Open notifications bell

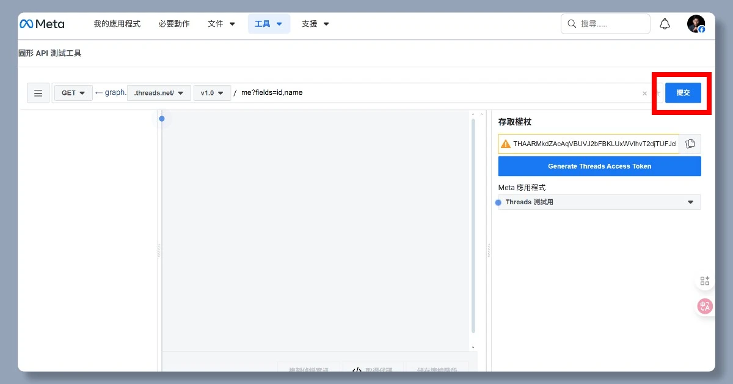click(665, 24)
